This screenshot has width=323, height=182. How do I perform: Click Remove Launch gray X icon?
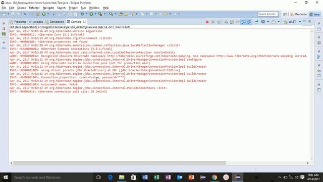[x=213, y=22]
